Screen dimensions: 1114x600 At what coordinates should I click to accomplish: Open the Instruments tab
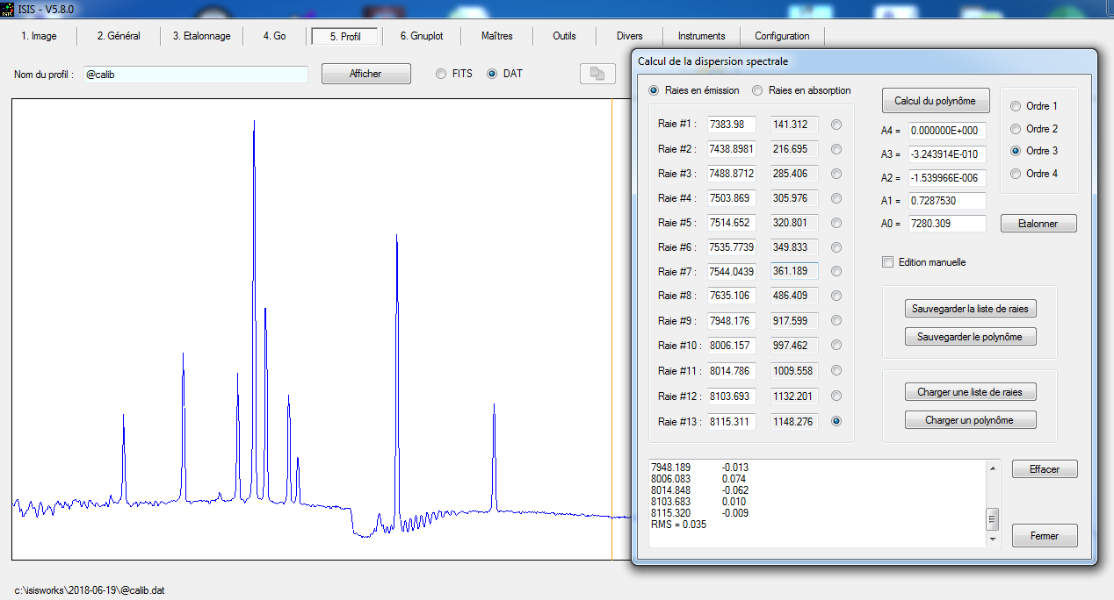tap(701, 36)
